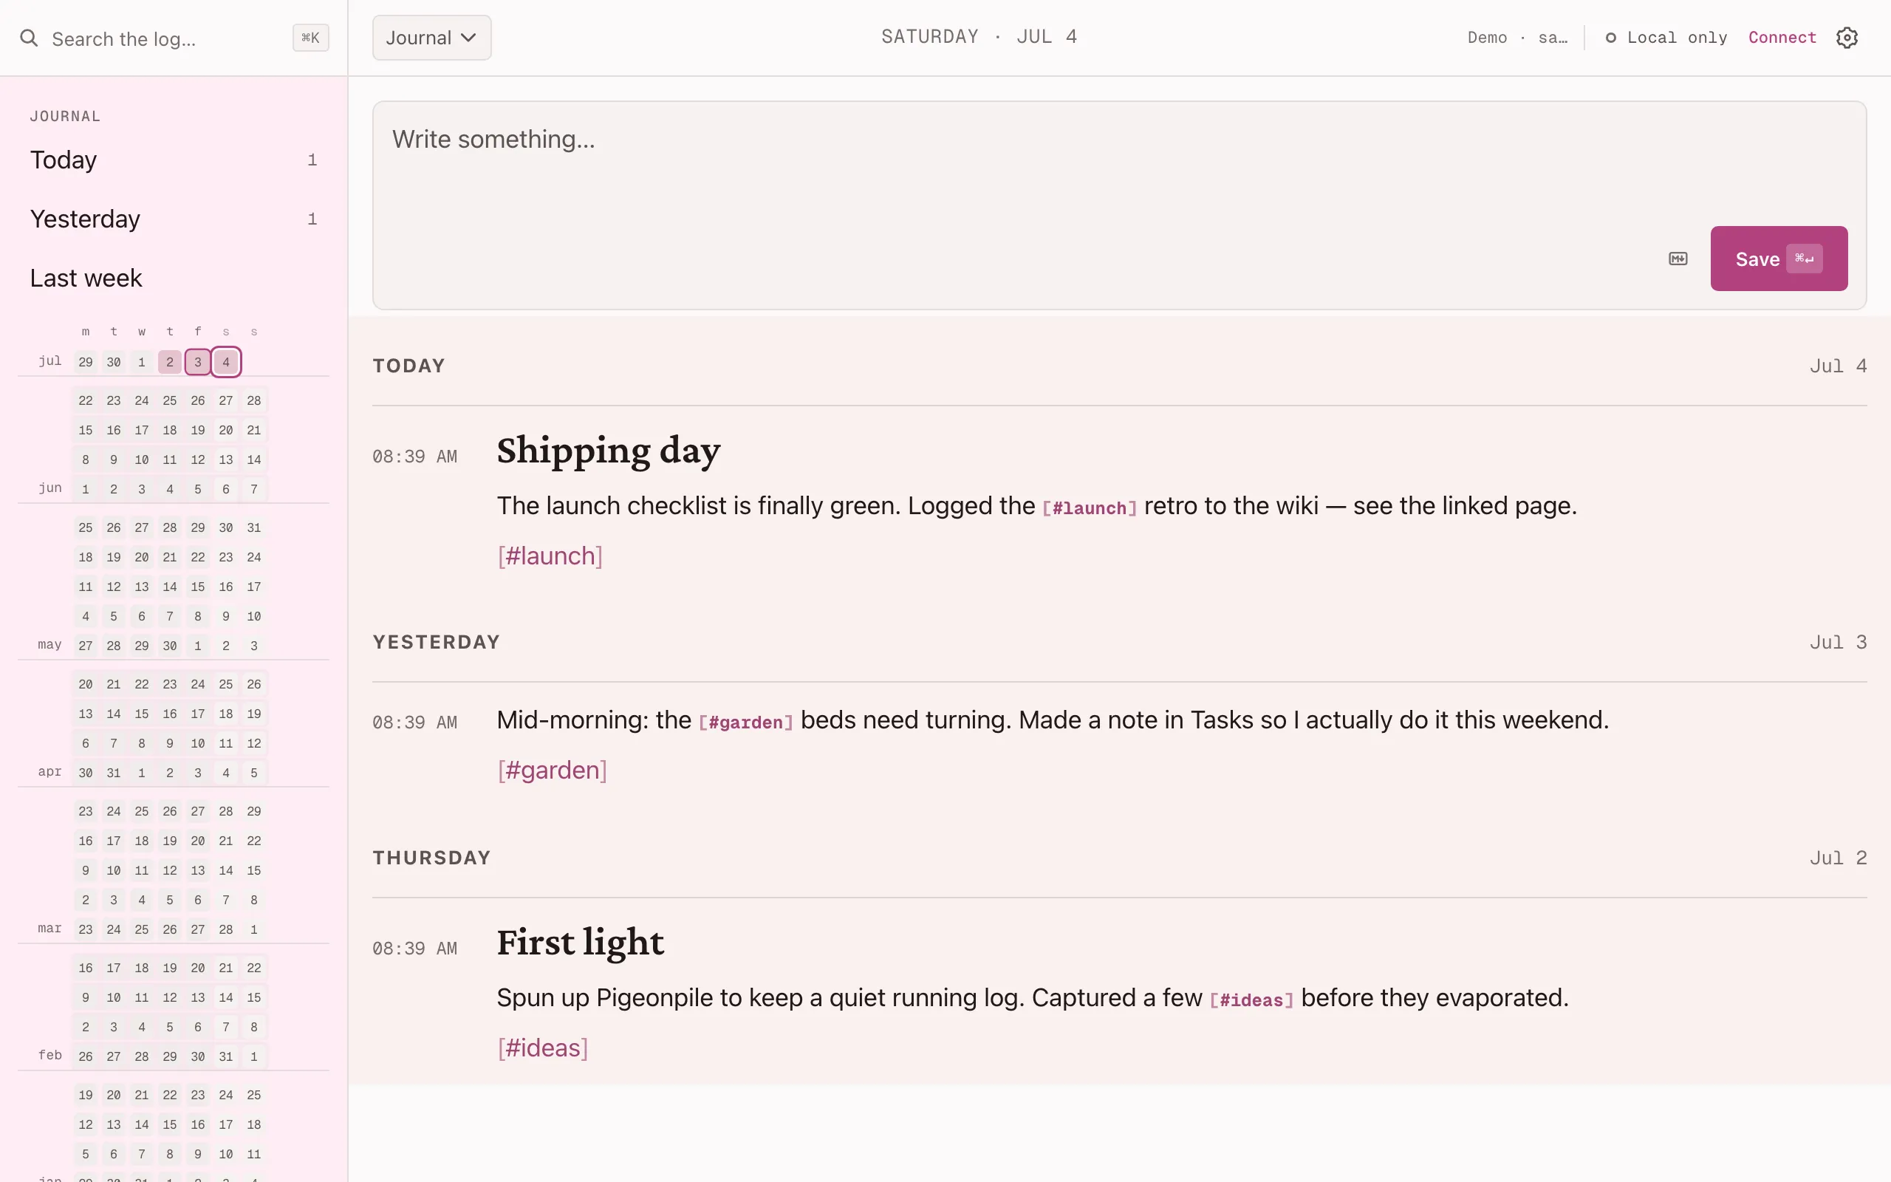Screen dimensions: 1891x1182
Task: Select May 14 in the sidebar calendar
Action: point(170,587)
